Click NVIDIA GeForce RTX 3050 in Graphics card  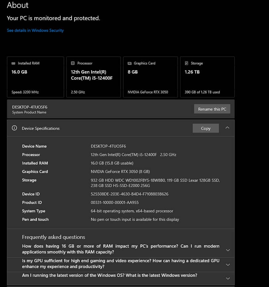[x=148, y=92]
